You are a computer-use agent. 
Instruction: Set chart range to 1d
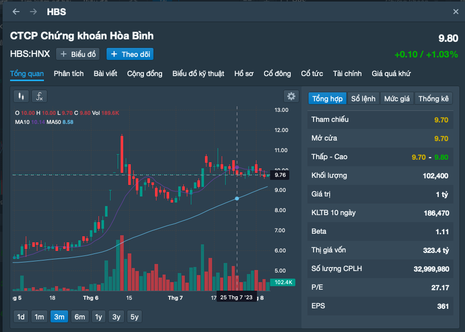[x=21, y=317]
